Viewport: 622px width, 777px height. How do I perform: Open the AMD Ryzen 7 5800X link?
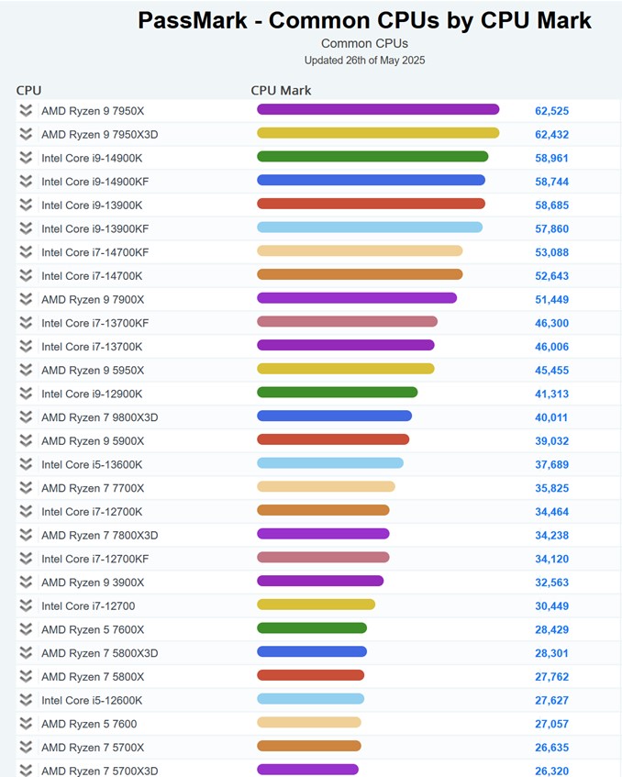click(93, 677)
